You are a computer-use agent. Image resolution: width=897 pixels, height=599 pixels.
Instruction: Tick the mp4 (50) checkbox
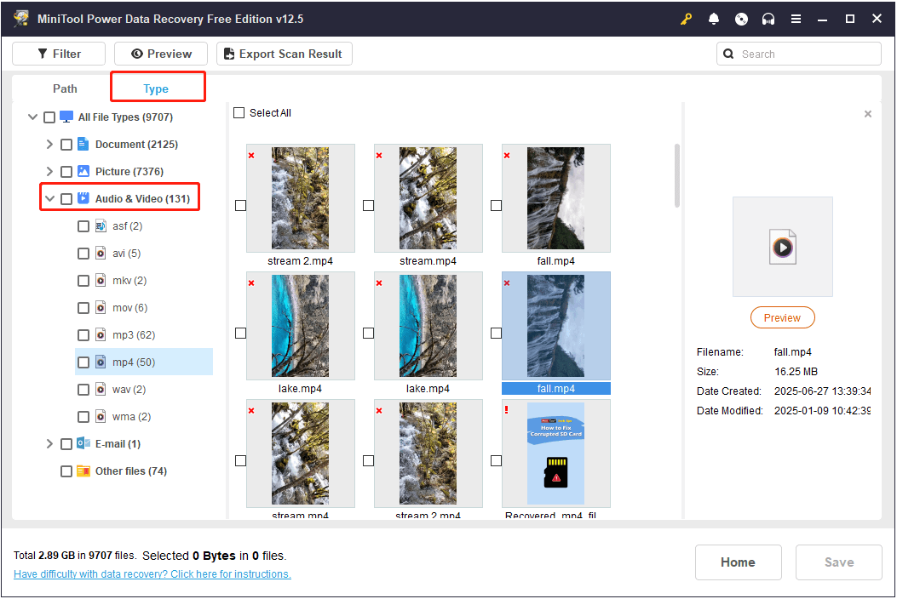point(83,362)
